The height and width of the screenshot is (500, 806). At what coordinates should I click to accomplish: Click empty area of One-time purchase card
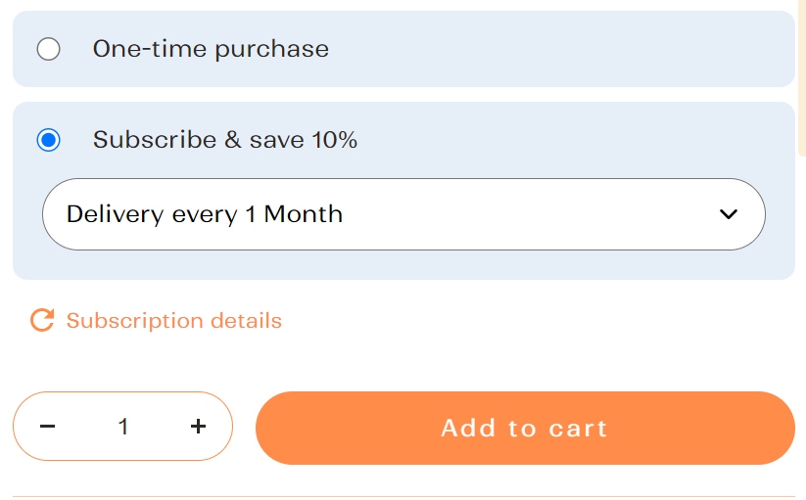coord(560,49)
